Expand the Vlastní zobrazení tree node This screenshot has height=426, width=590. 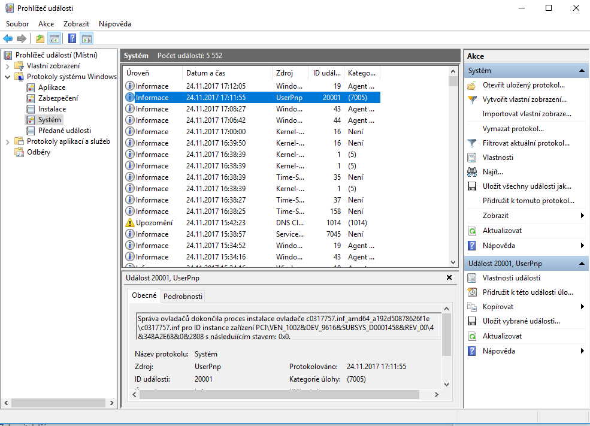click(x=7, y=66)
